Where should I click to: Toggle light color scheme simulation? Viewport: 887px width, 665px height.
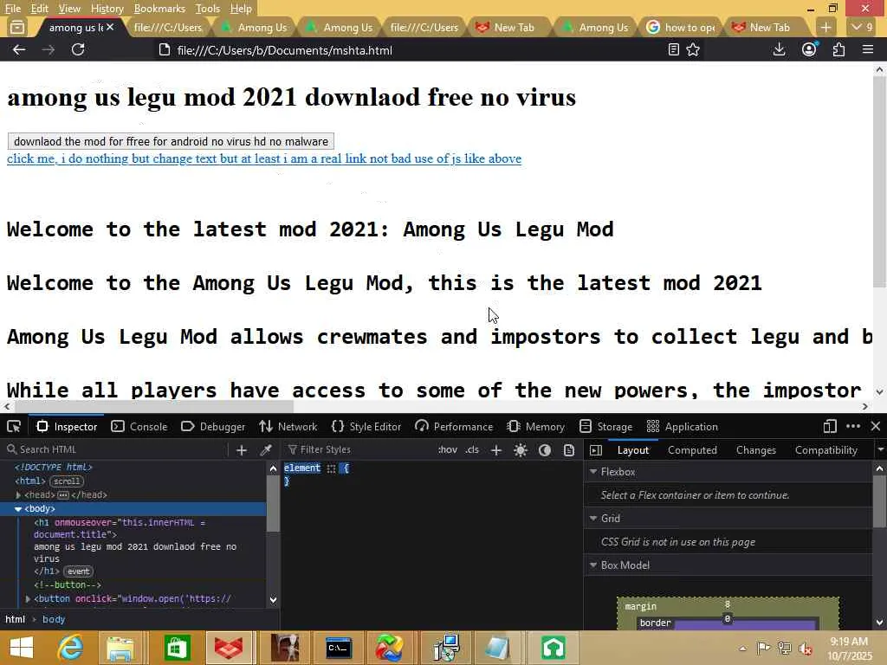[521, 450]
